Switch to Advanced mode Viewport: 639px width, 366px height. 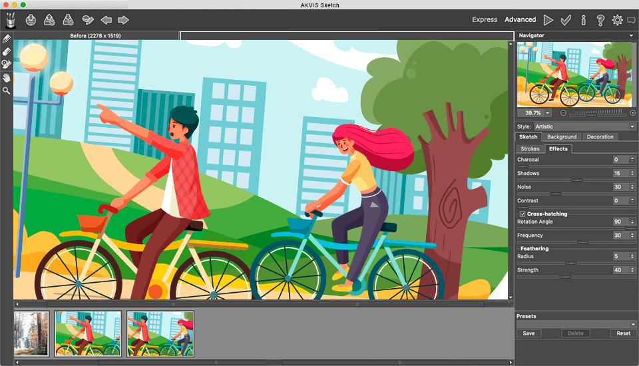(520, 20)
